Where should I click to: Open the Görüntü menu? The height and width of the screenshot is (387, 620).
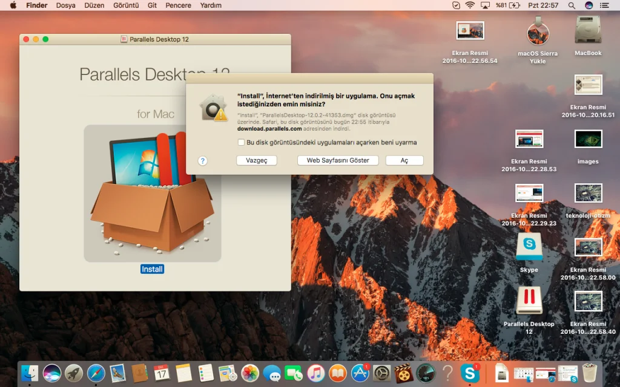126,5
